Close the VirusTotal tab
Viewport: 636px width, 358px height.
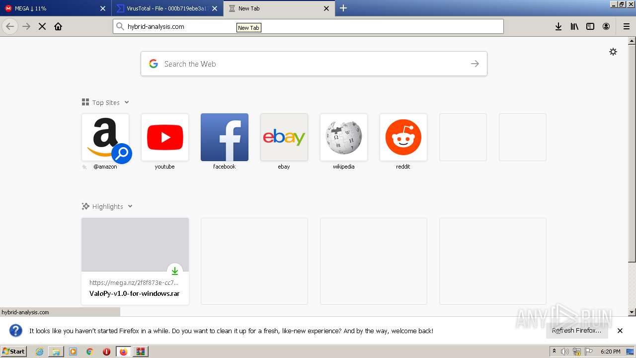pos(215,8)
